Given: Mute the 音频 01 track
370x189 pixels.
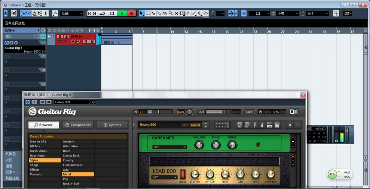Looking at the screenshot, I should click(x=61, y=37).
